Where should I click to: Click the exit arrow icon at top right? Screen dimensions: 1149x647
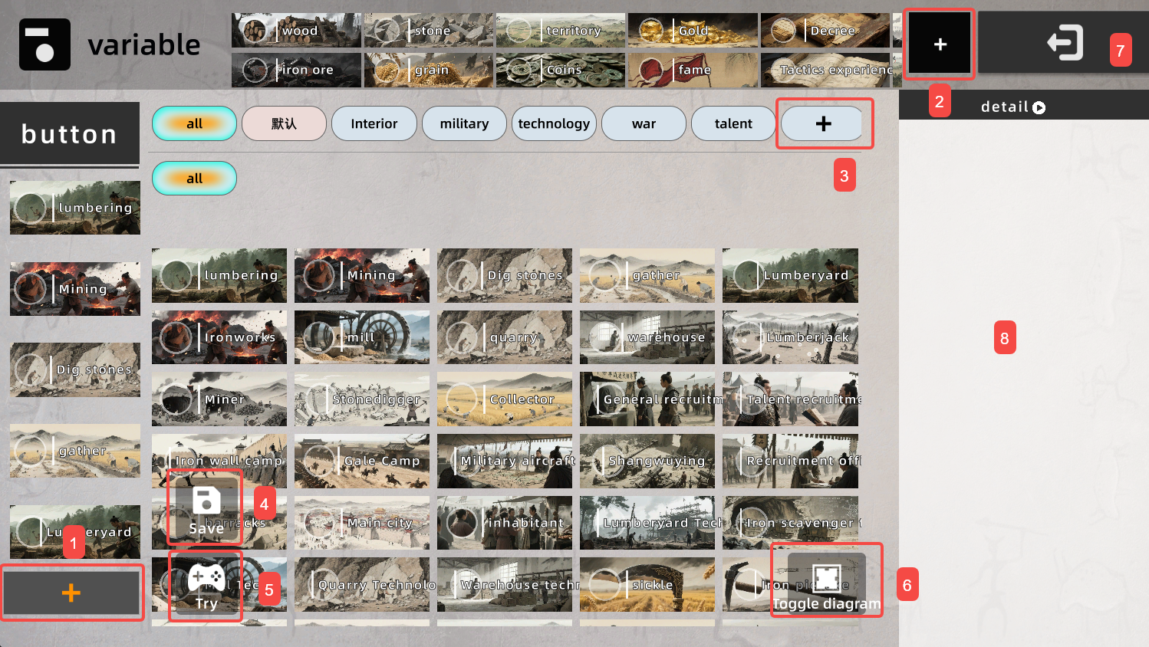pos(1065,43)
